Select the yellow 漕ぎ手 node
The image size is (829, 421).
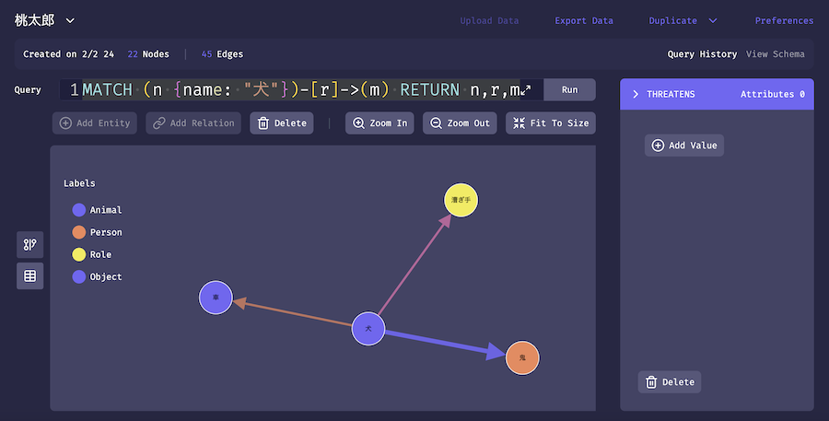pyautogui.click(x=461, y=200)
